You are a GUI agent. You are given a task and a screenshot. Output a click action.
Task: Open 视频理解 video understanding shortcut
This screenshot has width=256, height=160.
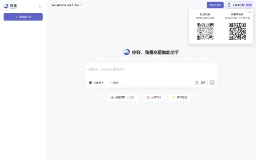click(x=123, y=98)
